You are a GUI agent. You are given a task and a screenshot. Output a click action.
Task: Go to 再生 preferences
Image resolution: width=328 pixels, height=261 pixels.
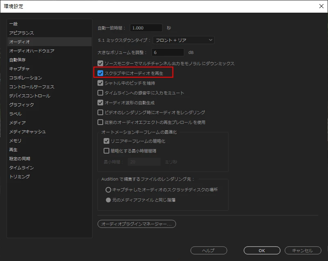coord(50,149)
